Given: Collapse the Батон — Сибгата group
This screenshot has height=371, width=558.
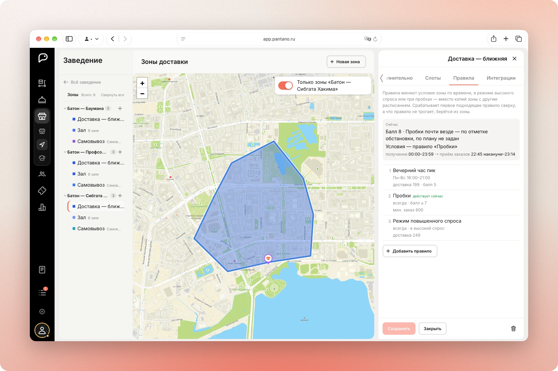Looking at the screenshot, I should click(x=65, y=196).
